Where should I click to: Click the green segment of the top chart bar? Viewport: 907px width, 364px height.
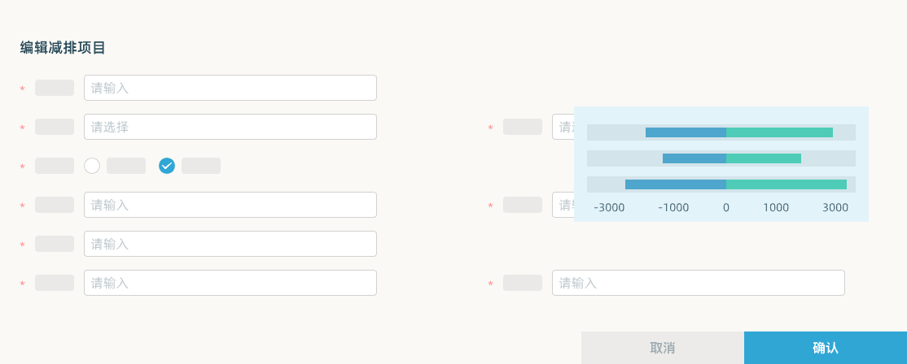(780, 132)
